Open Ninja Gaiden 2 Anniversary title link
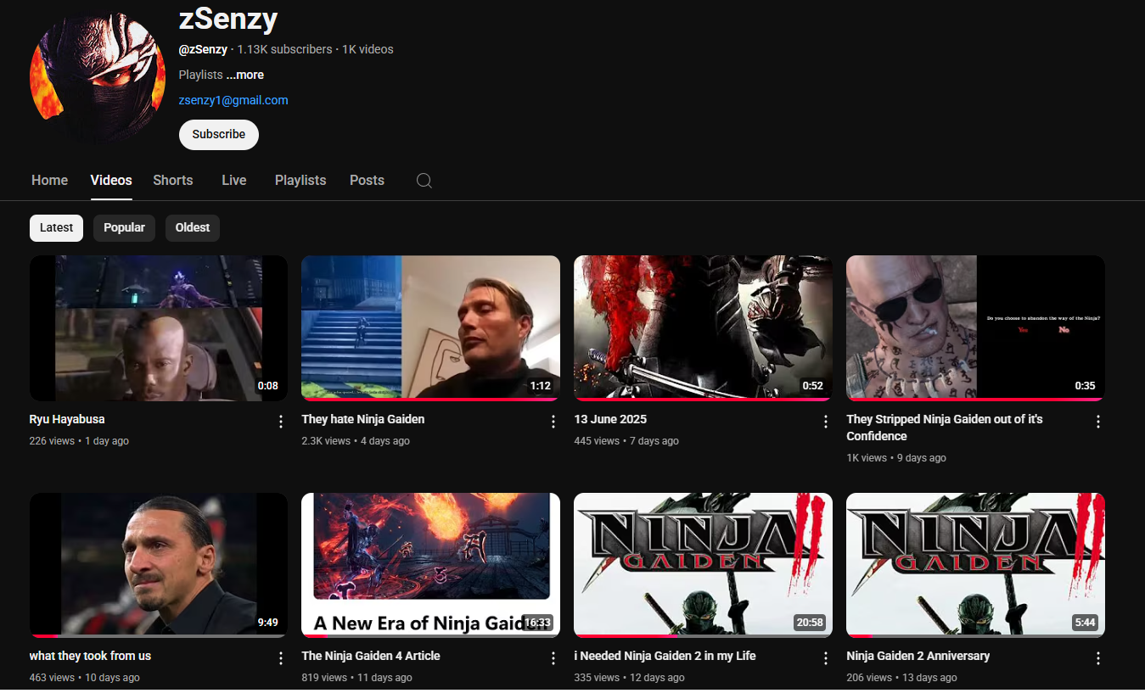The width and height of the screenshot is (1145, 699). (918, 656)
